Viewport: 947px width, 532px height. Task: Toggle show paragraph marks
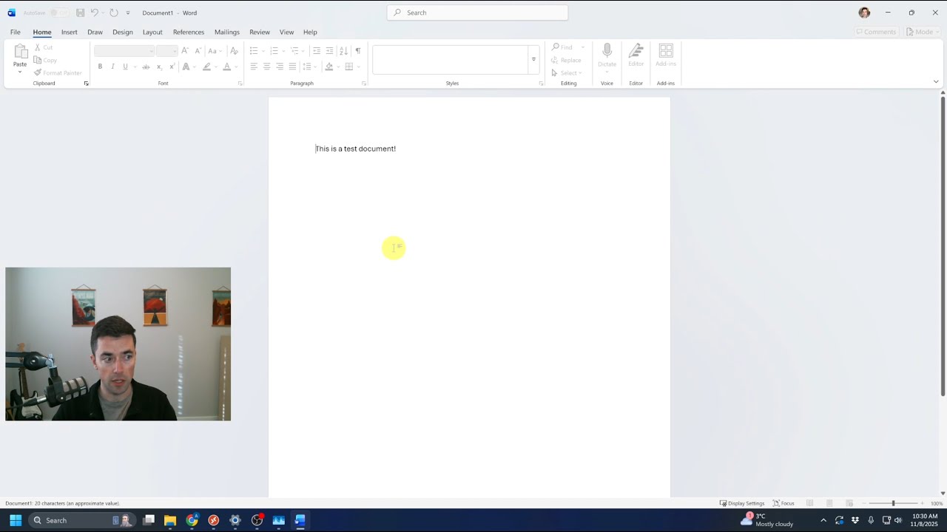[x=358, y=51]
